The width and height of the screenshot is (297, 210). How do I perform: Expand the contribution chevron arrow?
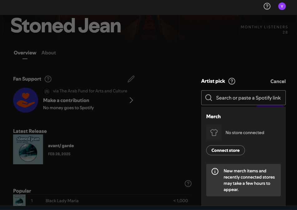click(131, 100)
